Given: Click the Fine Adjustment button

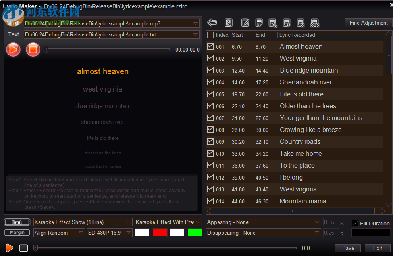Looking at the screenshot, I should click(x=368, y=23).
